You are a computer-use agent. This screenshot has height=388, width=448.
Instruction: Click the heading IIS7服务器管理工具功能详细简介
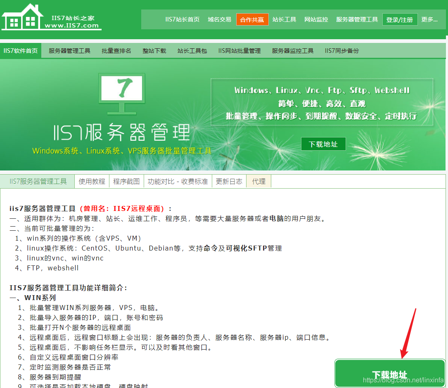(x=68, y=288)
